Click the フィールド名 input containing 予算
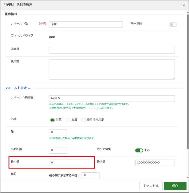 [x=86, y=24]
